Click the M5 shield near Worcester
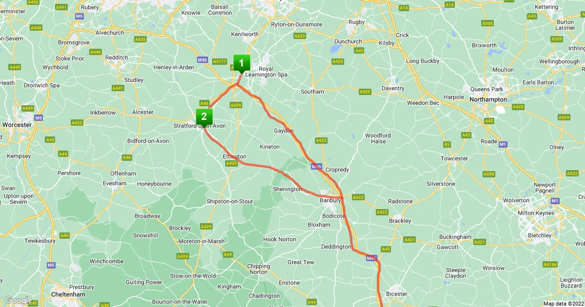585x307 pixels. coord(39,118)
